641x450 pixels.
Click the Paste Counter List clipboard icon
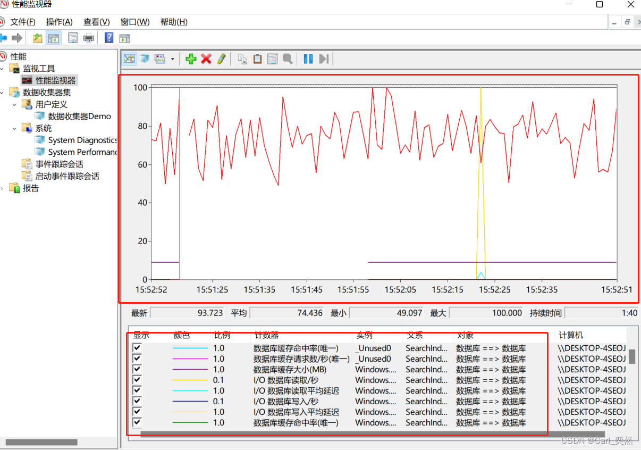tap(257, 59)
